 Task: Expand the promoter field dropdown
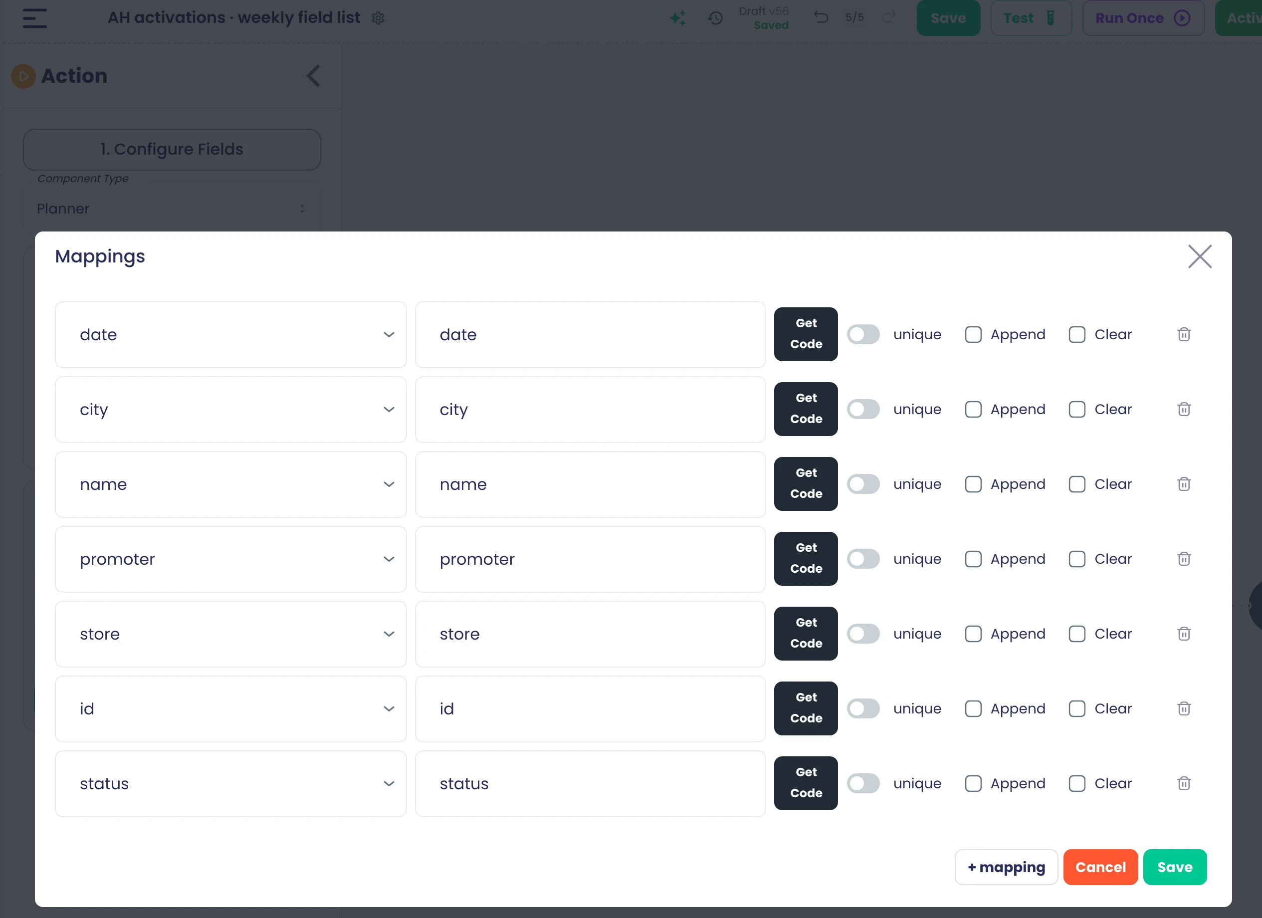click(x=230, y=559)
